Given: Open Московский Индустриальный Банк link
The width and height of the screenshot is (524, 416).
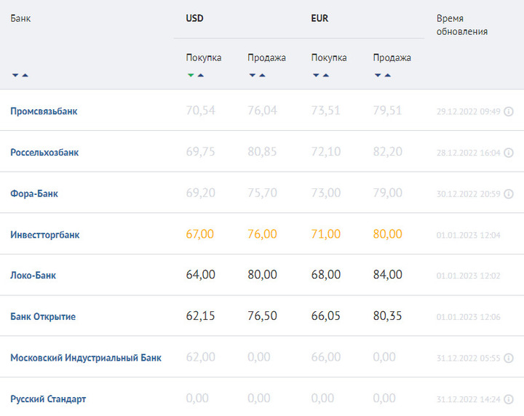Looking at the screenshot, I should pos(86,358).
